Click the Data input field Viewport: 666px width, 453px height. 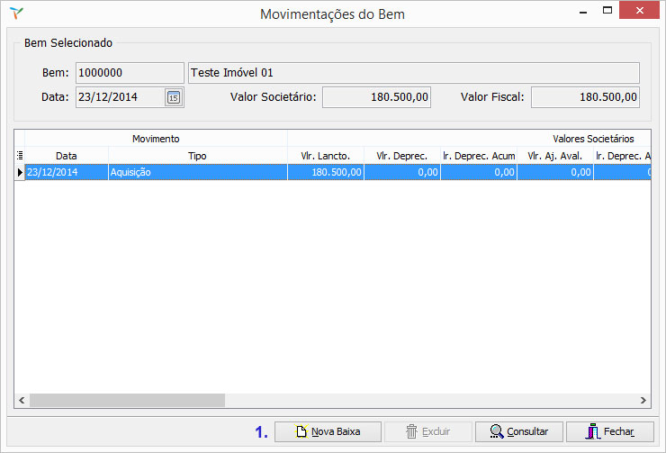119,97
